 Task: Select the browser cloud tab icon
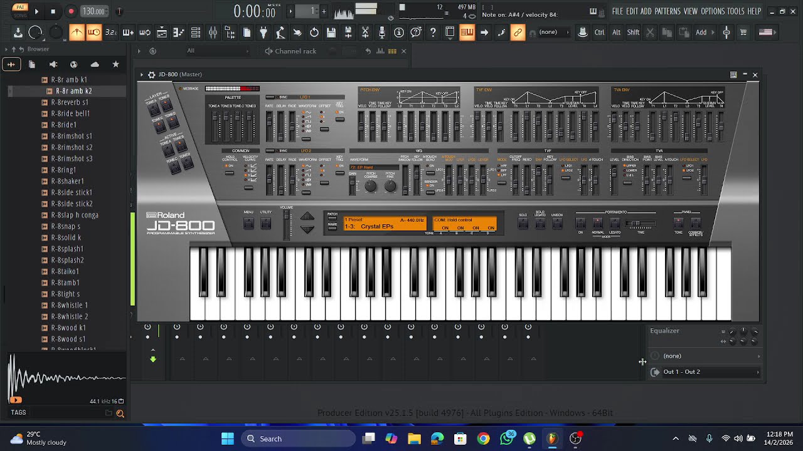(95, 64)
